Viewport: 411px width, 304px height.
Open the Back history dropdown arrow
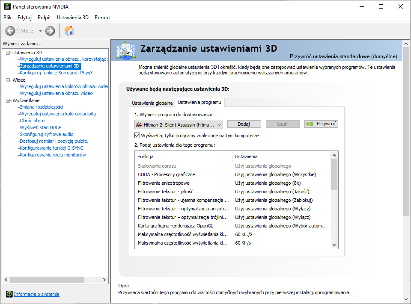(40, 31)
